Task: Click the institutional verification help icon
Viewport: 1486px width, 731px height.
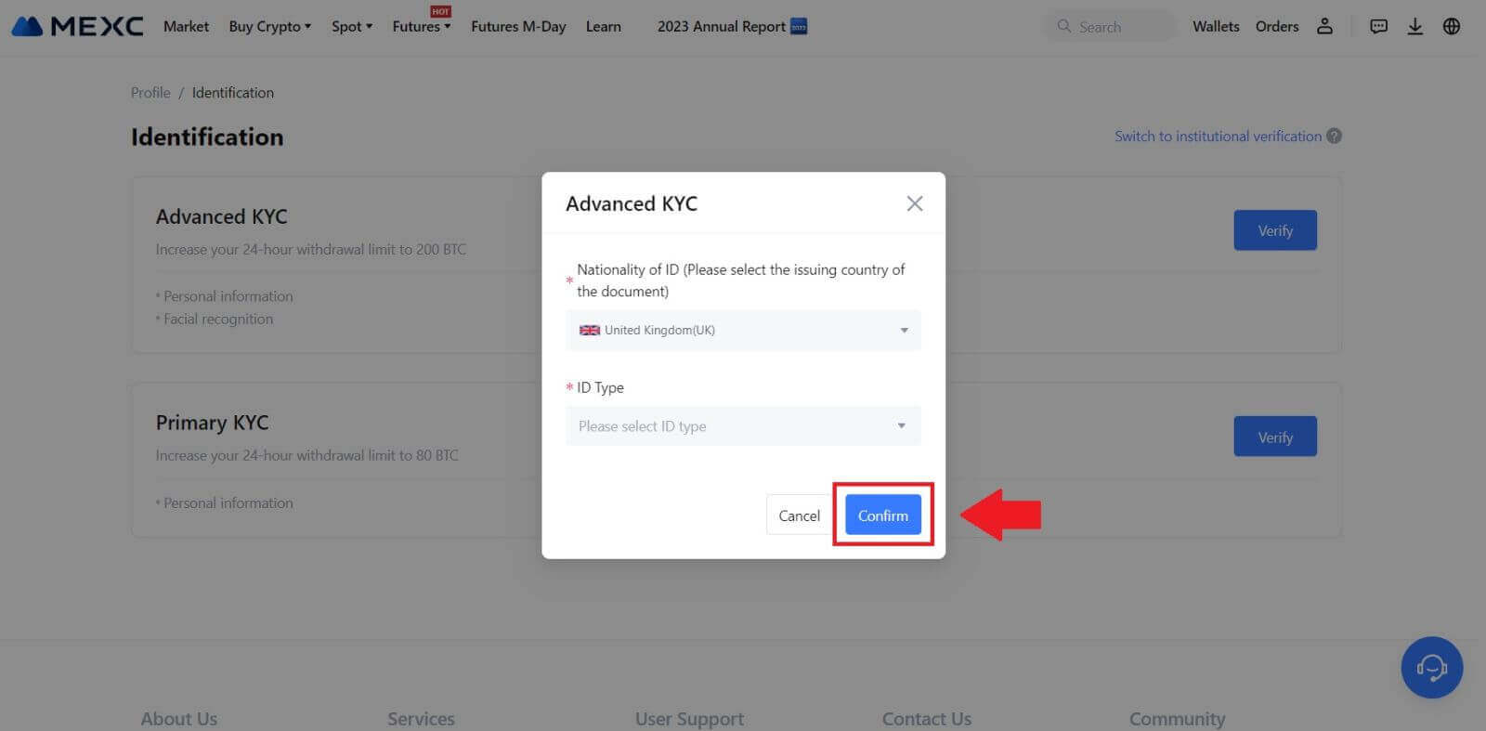Action: 1334,136
